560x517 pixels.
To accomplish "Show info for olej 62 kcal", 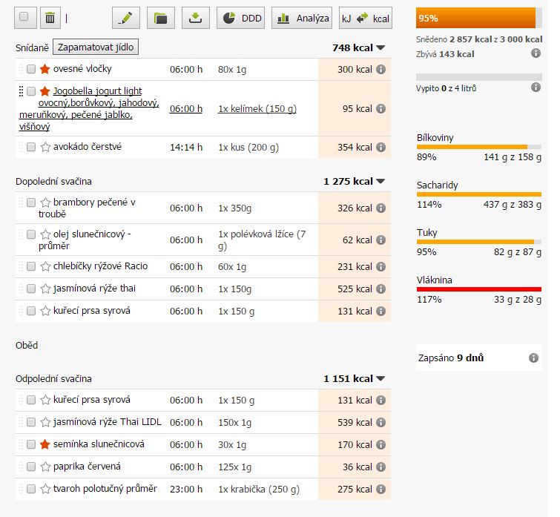I will 381,240.
